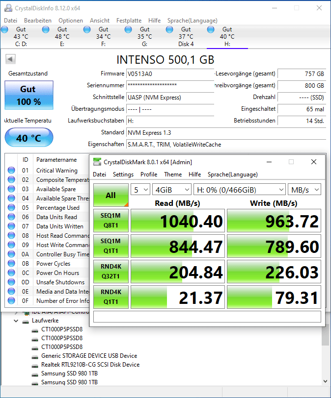Click the 21.37 read result
Viewport: 331px width, 398px height.
pyautogui.click(x=178, y=297)
